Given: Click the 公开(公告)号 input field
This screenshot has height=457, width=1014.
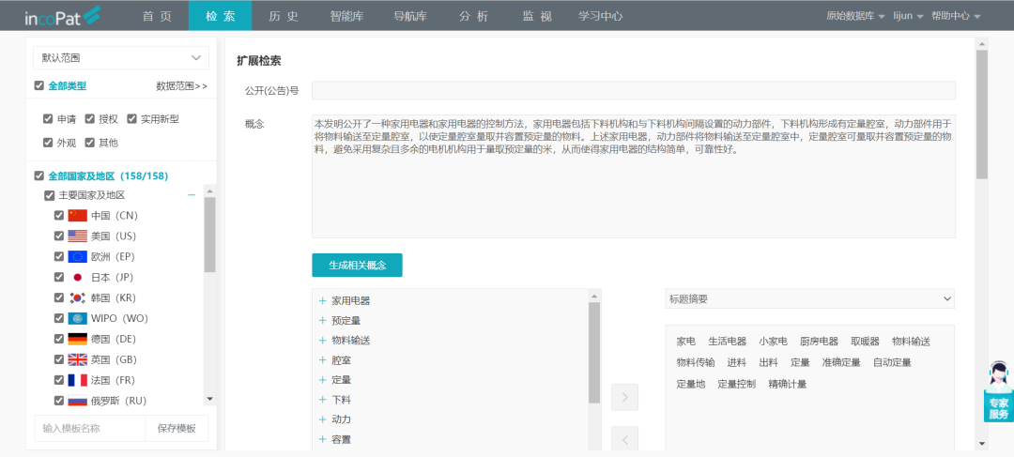Looking at the screenshot, I should coord(633,90).
